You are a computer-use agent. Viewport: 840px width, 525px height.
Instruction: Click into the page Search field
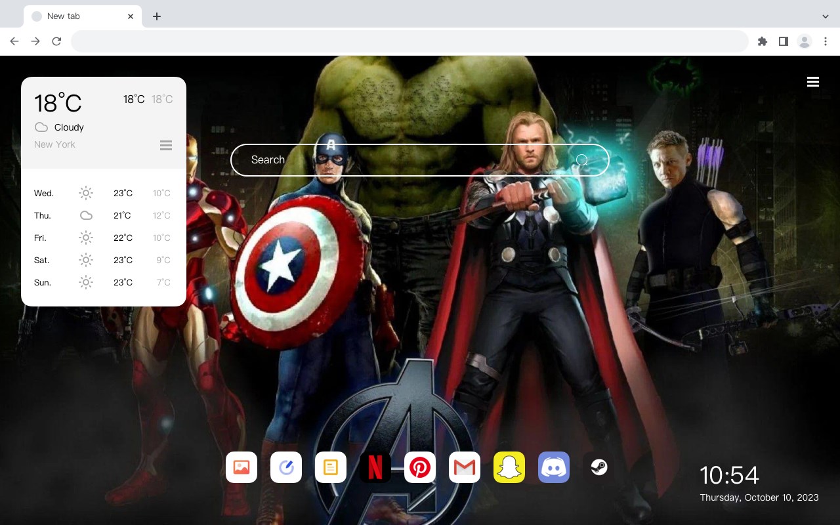click(420, 160)
